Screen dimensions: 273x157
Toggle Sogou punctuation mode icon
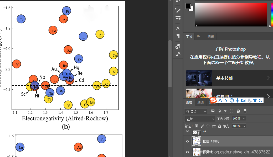click(x=226, y=100)
